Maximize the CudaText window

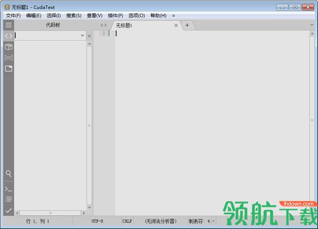click(295, 7)
